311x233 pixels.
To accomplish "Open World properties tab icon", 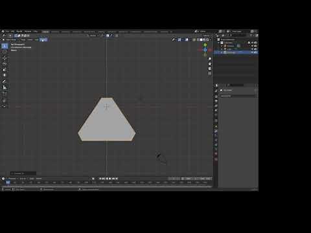I will [x=216, y=115].
